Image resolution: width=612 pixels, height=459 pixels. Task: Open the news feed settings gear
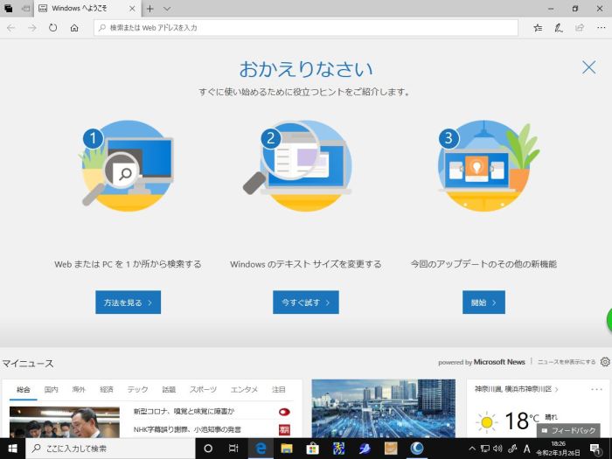tap(604, 362)
